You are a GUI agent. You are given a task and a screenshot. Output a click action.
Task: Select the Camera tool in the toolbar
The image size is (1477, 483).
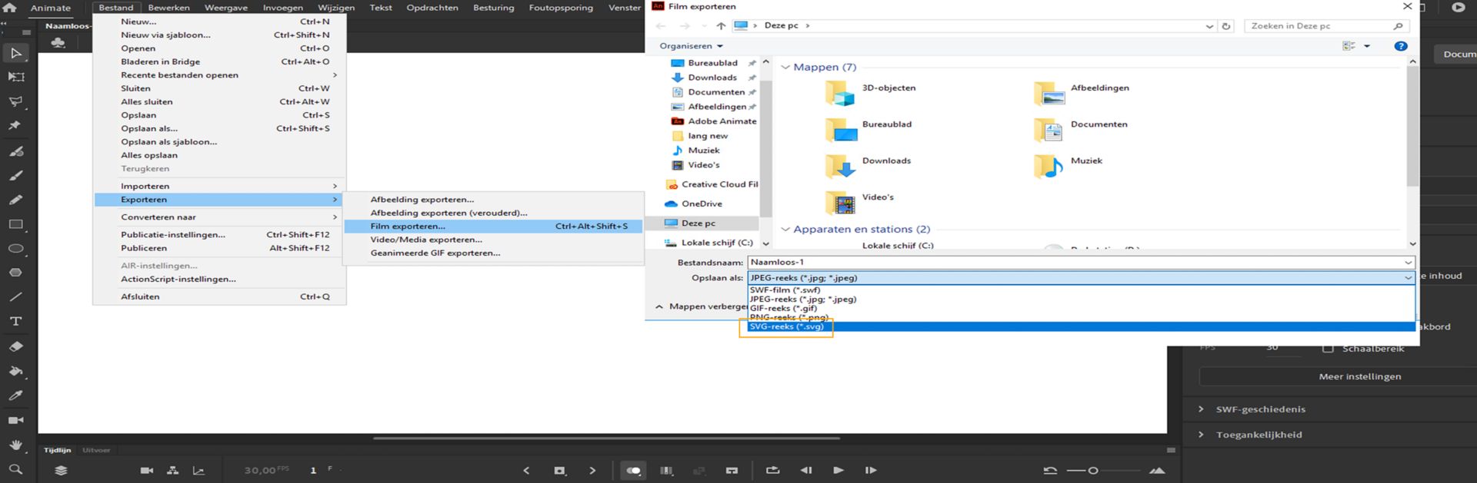15,421
